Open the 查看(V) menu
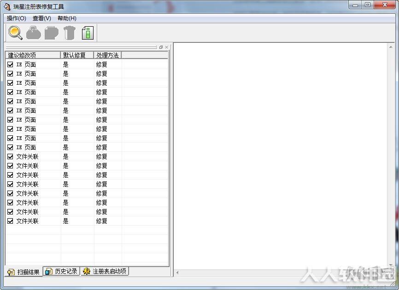 42,18
